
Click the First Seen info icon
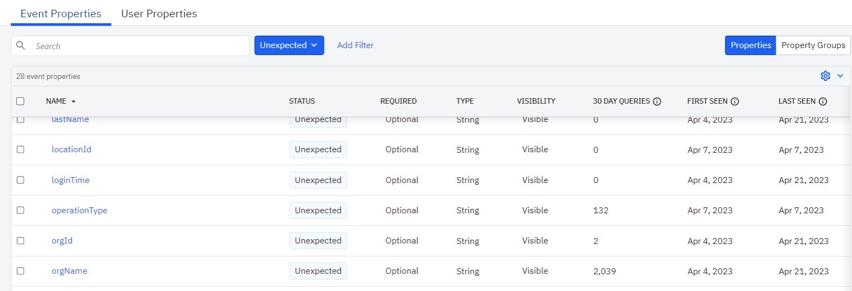coord(735,101)
